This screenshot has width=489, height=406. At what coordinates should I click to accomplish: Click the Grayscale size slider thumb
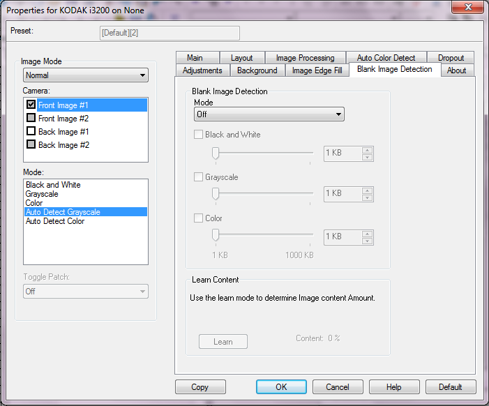click(216, 193)
